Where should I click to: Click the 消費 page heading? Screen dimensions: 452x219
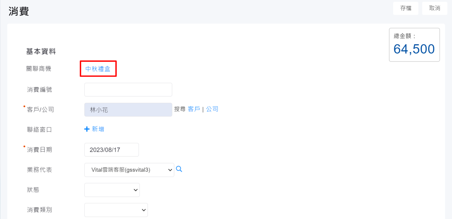pos(19,11)
